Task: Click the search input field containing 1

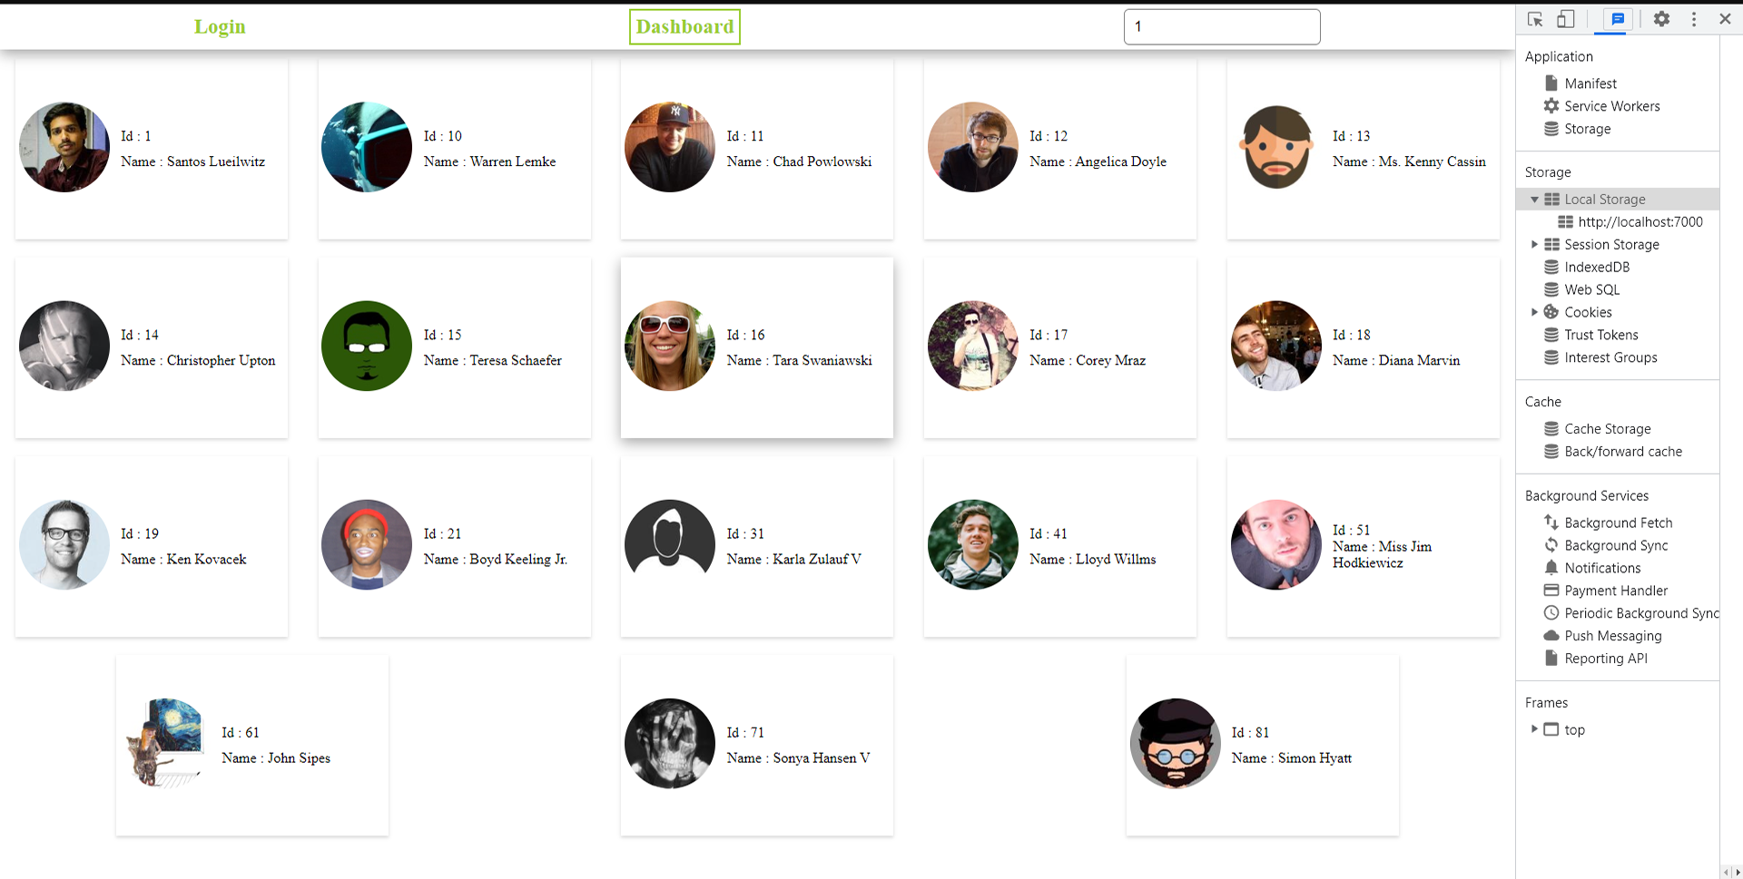Action: [x=1221, y=27]
